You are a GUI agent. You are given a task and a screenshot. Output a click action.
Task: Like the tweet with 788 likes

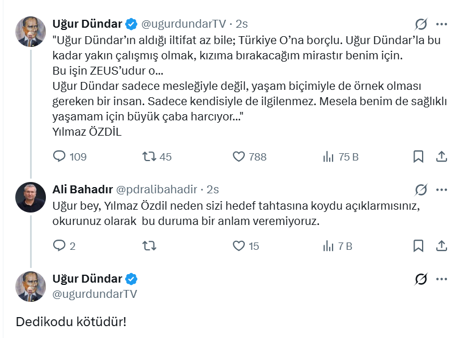[x=239, y=157]
